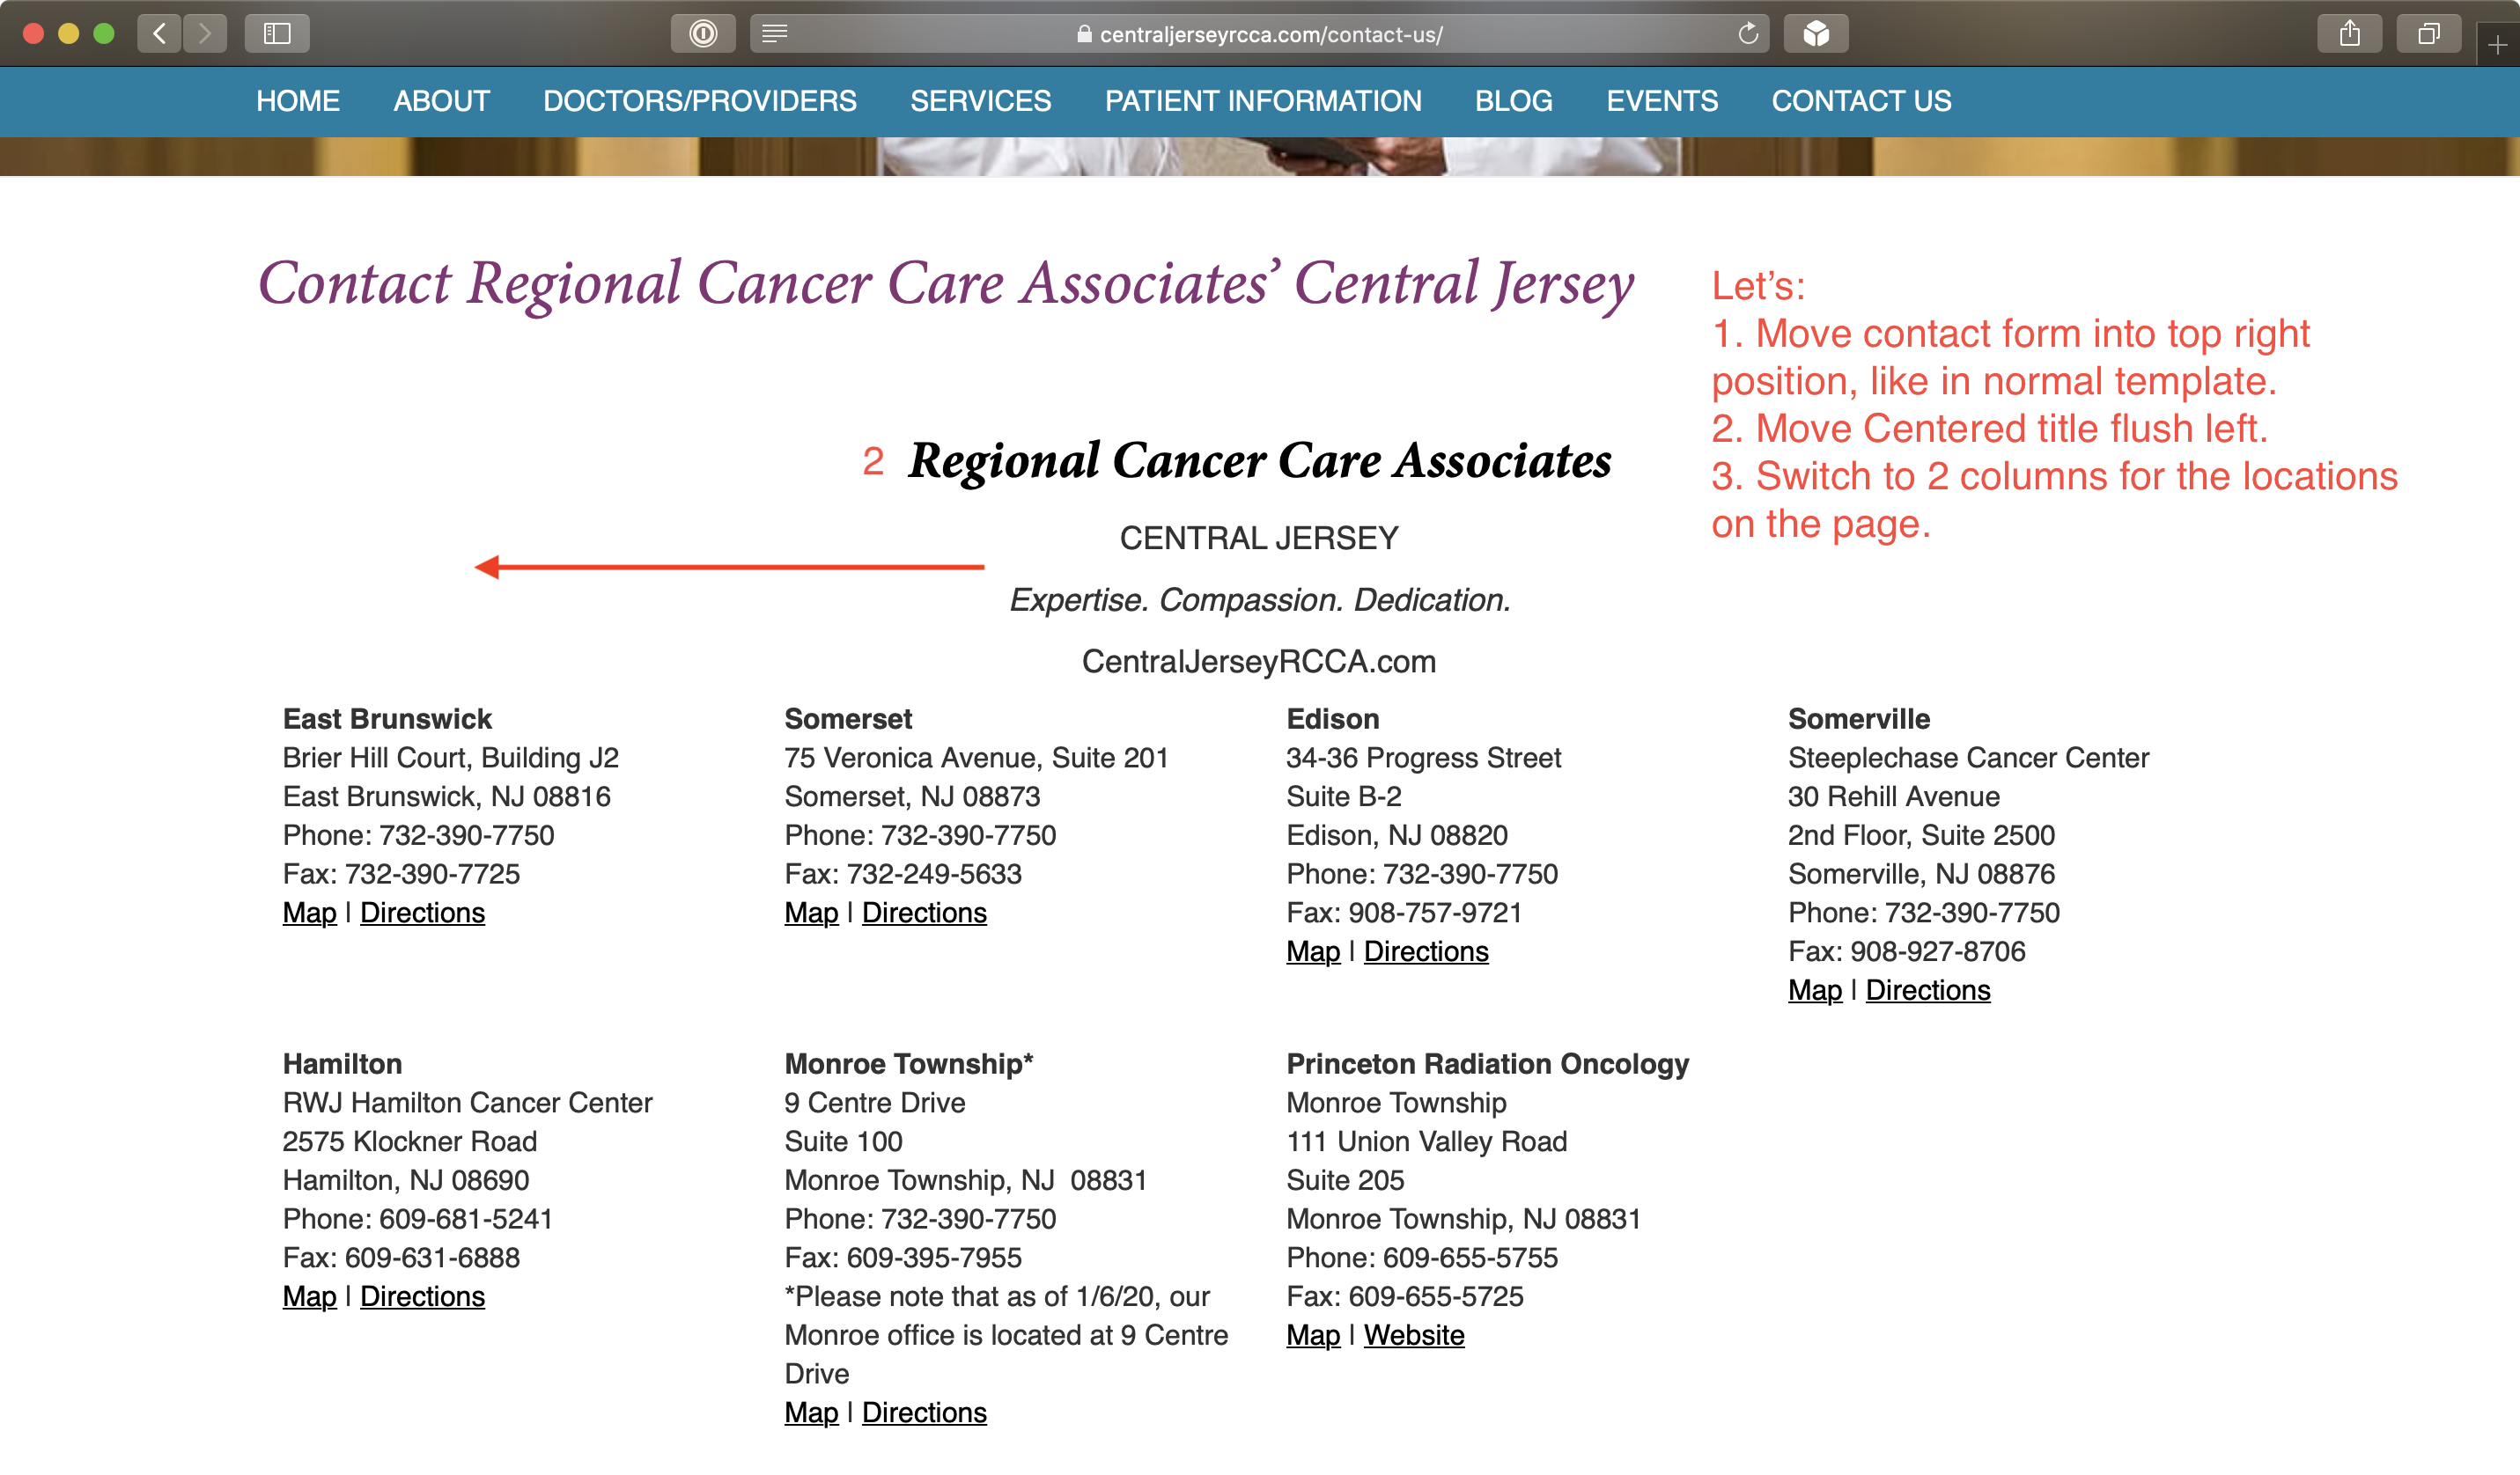Open the SERVICES menu item

[x=980, y=101]
